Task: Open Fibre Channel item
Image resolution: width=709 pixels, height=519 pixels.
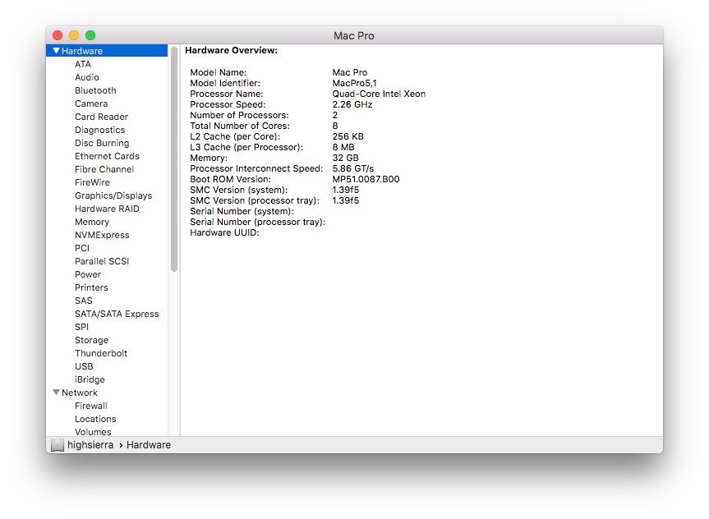Action: coord(104,169)
